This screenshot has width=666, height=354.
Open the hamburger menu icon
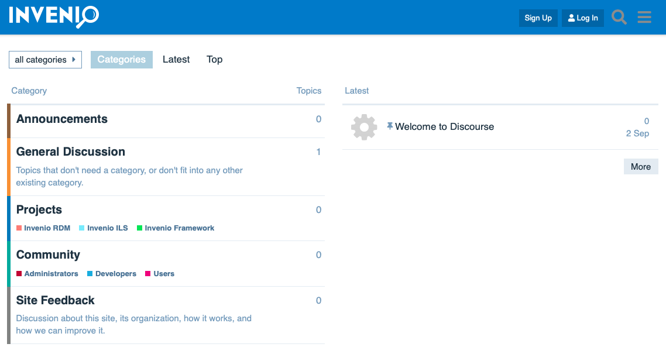pyautogui.click(x=644, y=18)
